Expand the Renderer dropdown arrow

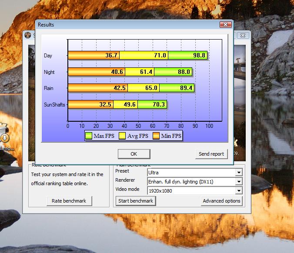pos(239,181)
